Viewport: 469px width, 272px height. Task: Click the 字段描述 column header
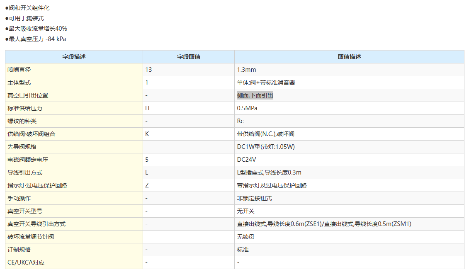point(74,57)
